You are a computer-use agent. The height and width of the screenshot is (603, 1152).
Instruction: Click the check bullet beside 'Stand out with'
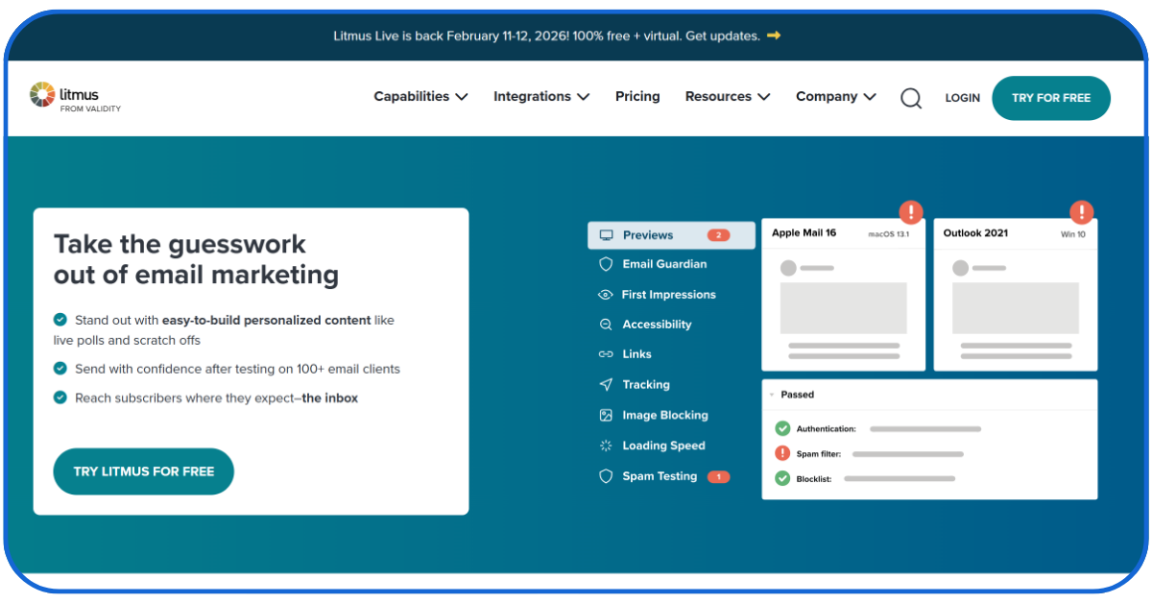pos(60,320)
